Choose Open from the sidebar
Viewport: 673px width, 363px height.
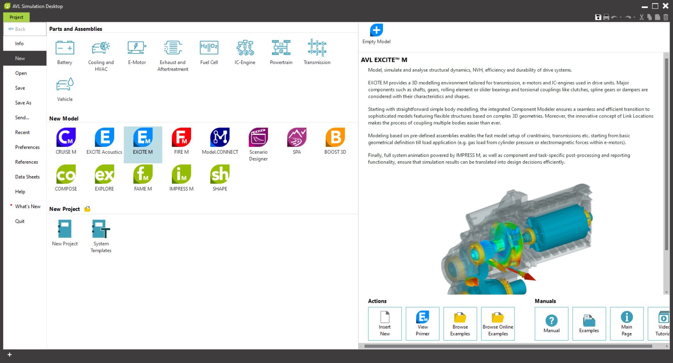pos(25,73)
